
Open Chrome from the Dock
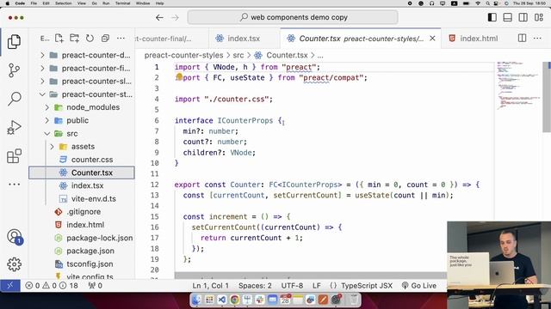click(x=234, y=300)
